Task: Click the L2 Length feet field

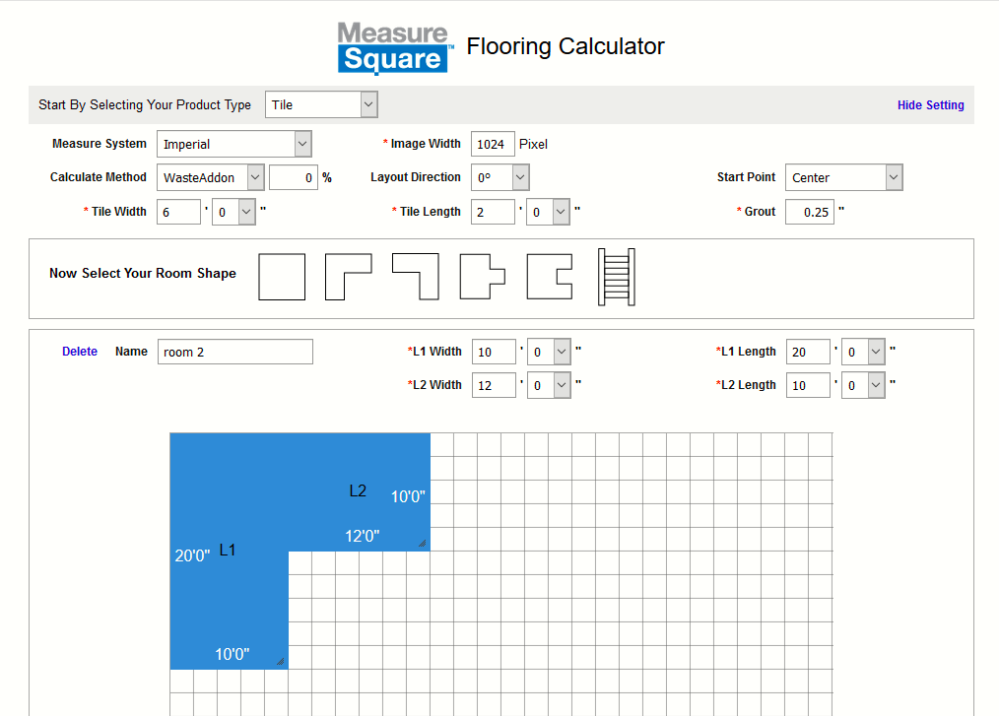Action: pyautogui.click(x=808, y=385)
